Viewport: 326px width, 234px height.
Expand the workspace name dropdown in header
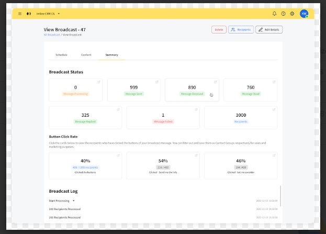coord(59,14)
